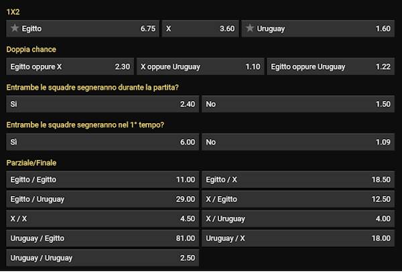
Task: Select the X draw odds 3.60
Action: point(199,29)
